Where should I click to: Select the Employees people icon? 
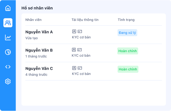click(x=8, y=23)
